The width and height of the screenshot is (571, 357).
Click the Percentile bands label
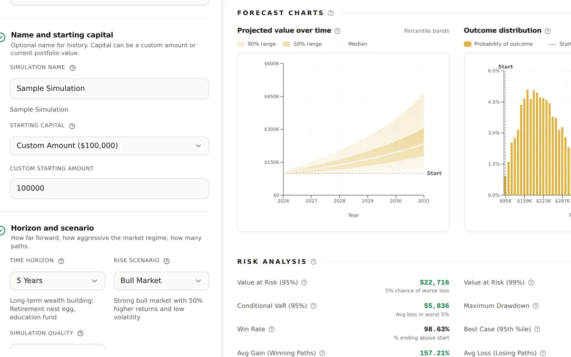point(426,31)
